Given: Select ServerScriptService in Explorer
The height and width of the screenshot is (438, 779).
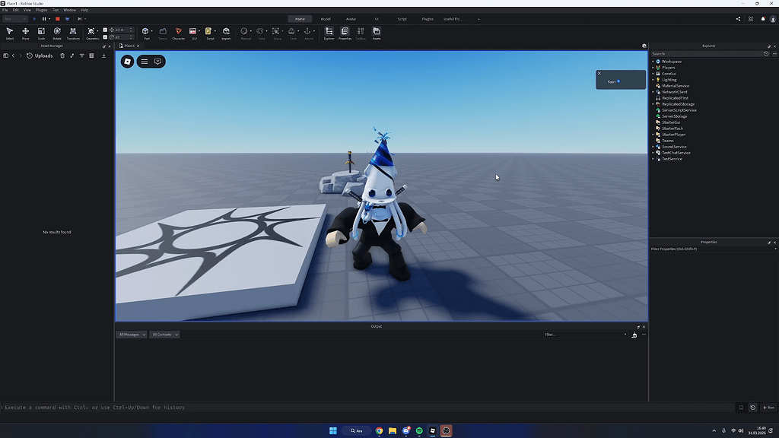Looking at the screenshot, I should (x=679, y=110).
